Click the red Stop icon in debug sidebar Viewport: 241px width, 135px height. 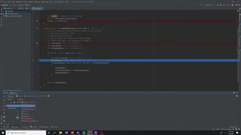point(4,106)
